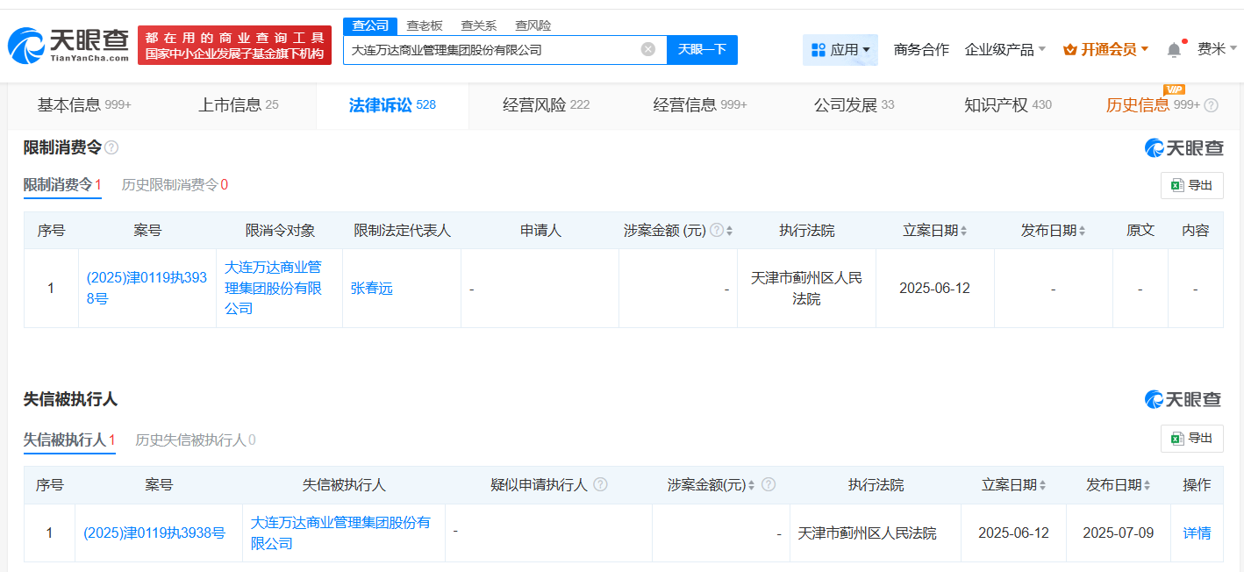1244x572 pixels.
Task: Open case number link in the 失信被执行人 table
Action: 154,533
